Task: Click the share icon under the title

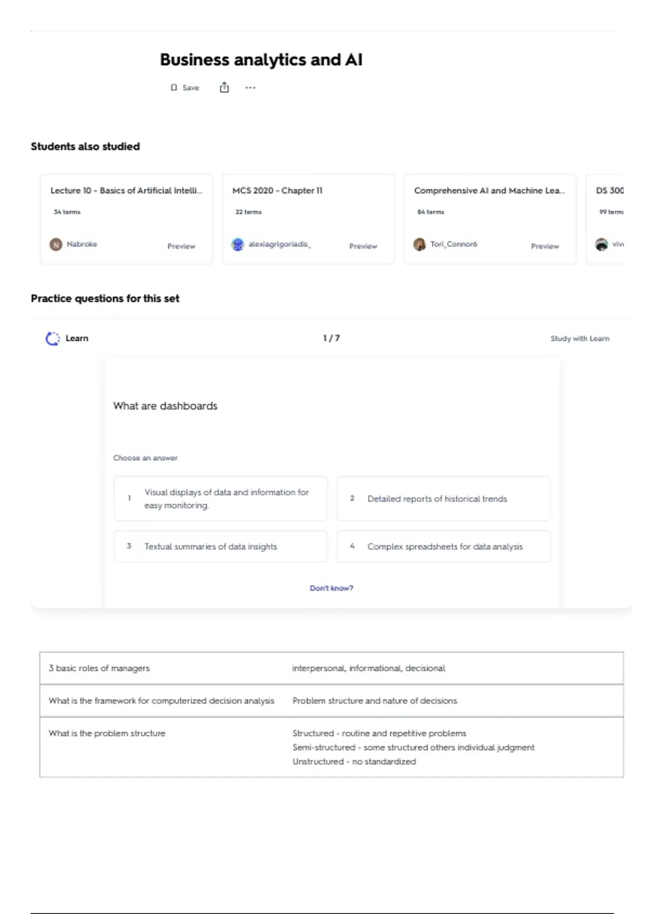Action: tap(224, 88)
